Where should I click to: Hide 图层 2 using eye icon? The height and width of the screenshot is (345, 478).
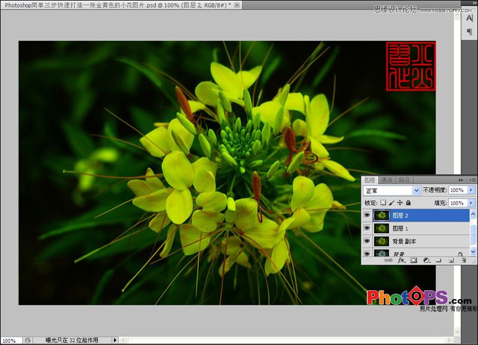tap(367, 215)
